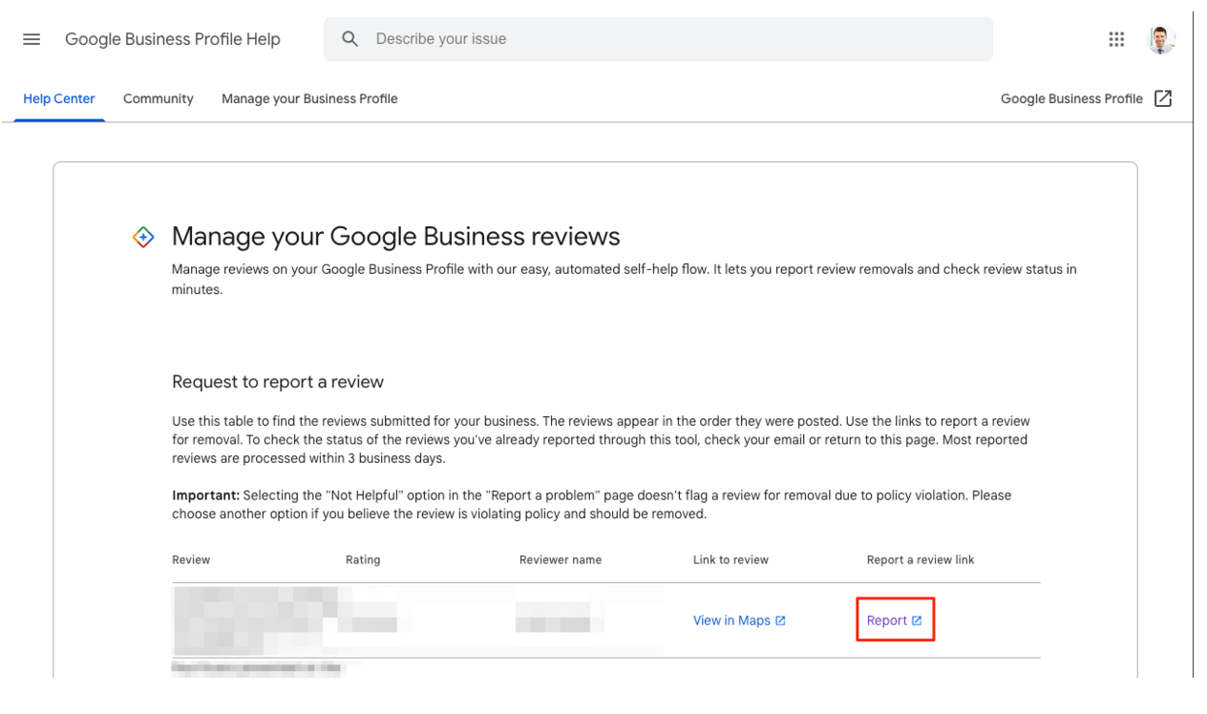Viewport: 1207px width, 714px height.
Task: Open Manage your Business Profile tab
Action: pyautogui.click(x=309, y=98)
